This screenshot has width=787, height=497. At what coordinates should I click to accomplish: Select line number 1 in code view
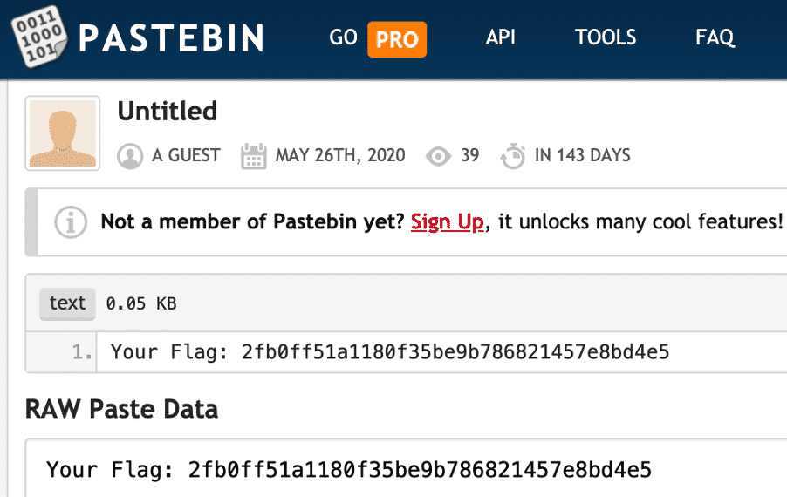82,352
